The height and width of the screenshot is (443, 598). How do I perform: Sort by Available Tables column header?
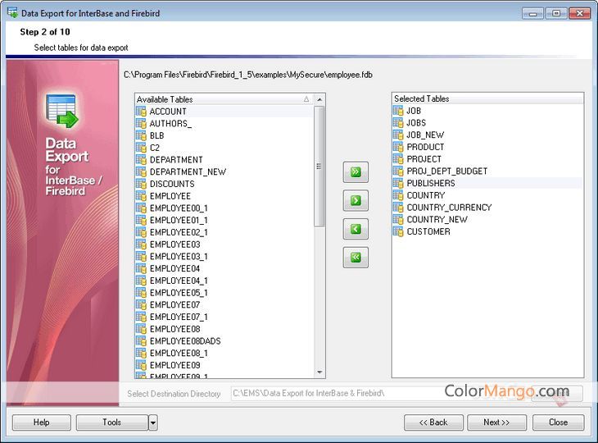pyautogui.click(x=224, y=99)
